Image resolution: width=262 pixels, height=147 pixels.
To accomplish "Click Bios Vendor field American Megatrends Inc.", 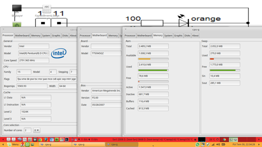I will [107, 90].
